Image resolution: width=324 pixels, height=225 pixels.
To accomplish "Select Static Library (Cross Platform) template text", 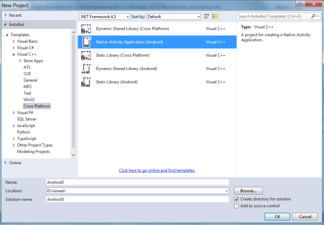I will tap(122, 55).
